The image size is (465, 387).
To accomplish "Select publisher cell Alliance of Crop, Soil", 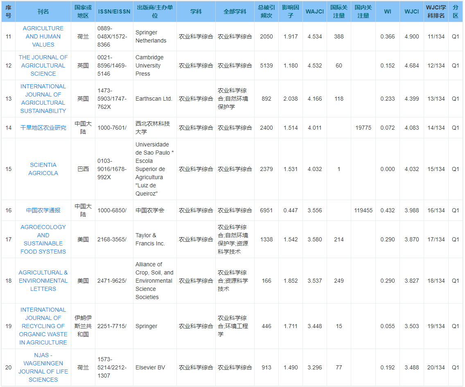I will [x=154, y=281].
